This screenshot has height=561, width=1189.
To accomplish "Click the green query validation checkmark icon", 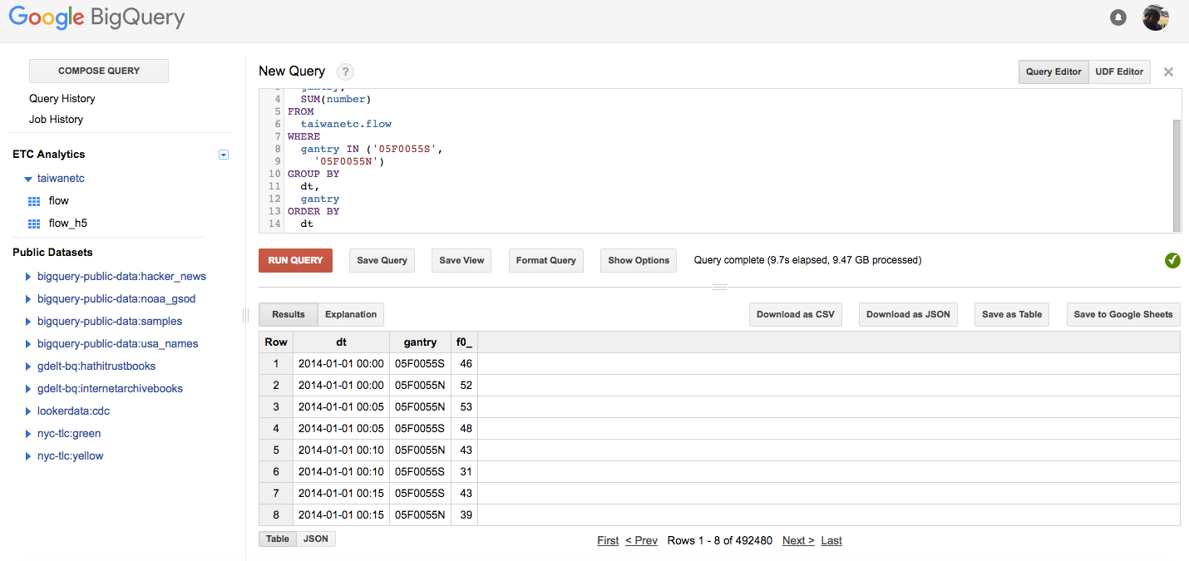I will [1172, 260].
